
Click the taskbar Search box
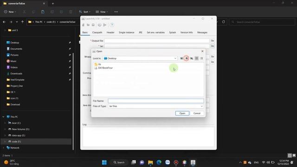(x=119, y=162)
